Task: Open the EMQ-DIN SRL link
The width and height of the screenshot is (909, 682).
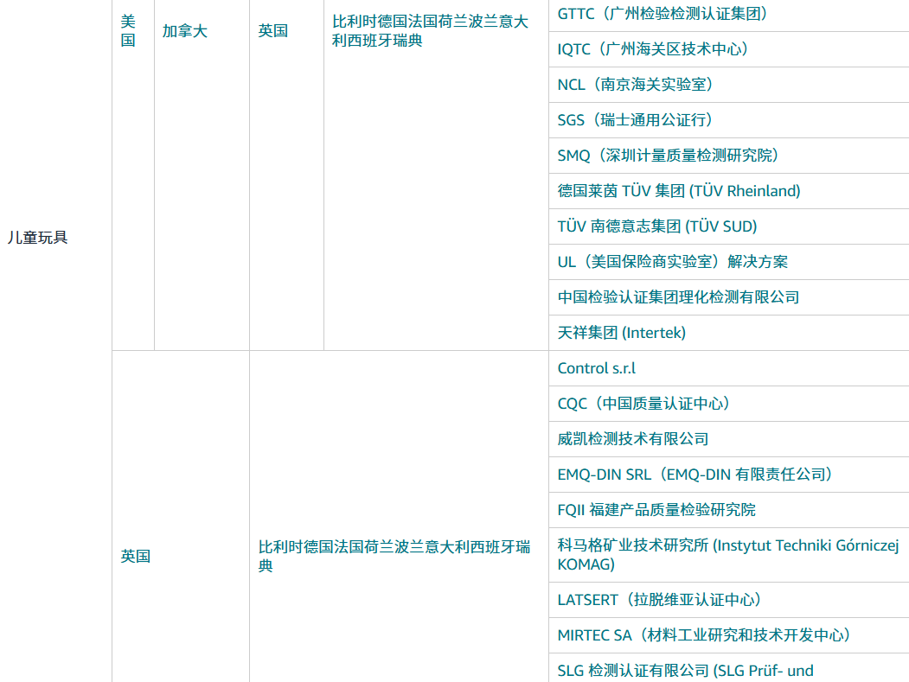Action: [x=695, y=475]
